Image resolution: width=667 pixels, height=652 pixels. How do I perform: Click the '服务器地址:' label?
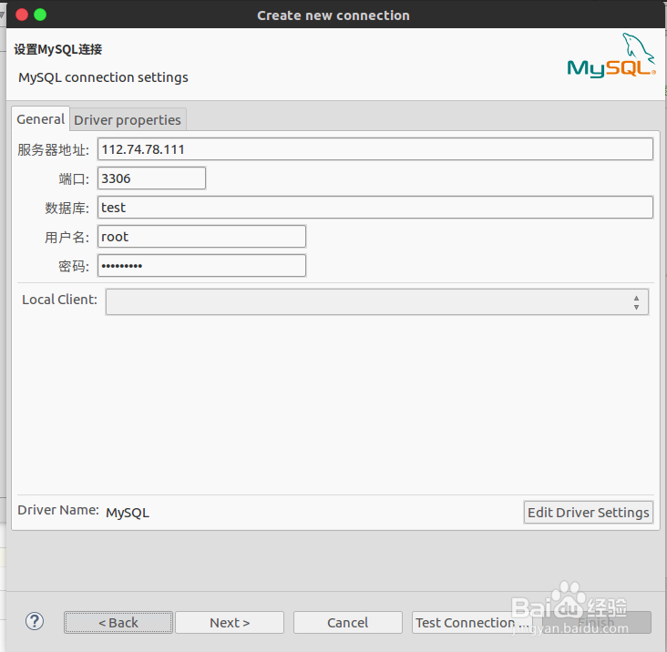(x=53, y=149)
